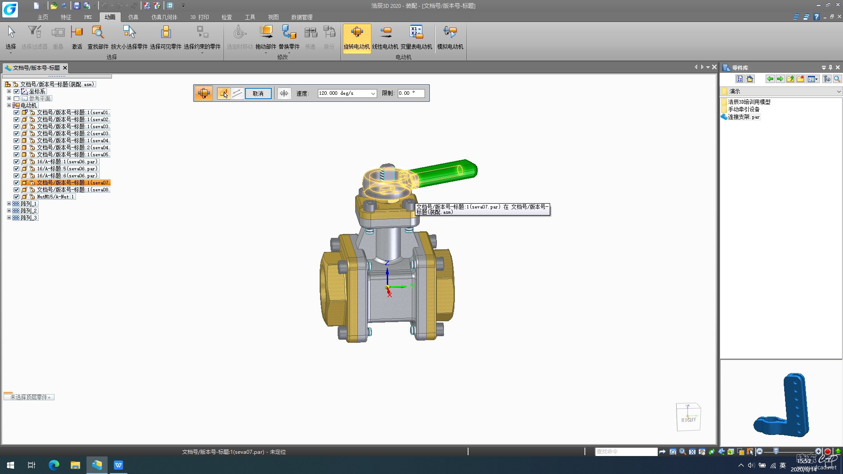The image size is (843, 474).
Task: Choose 选择约束的零件 tool
Action: 202,38
